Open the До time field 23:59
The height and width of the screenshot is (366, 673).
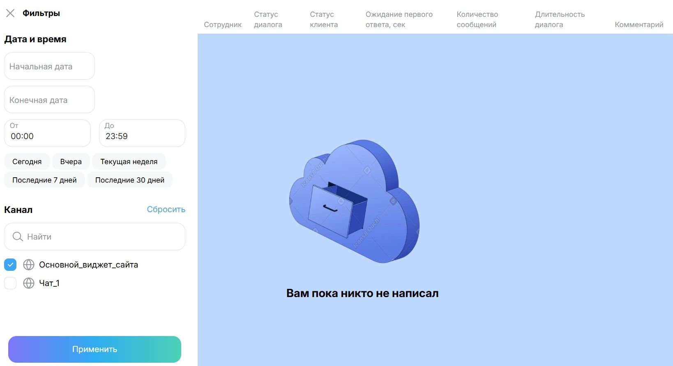click(x=142, y=133)
